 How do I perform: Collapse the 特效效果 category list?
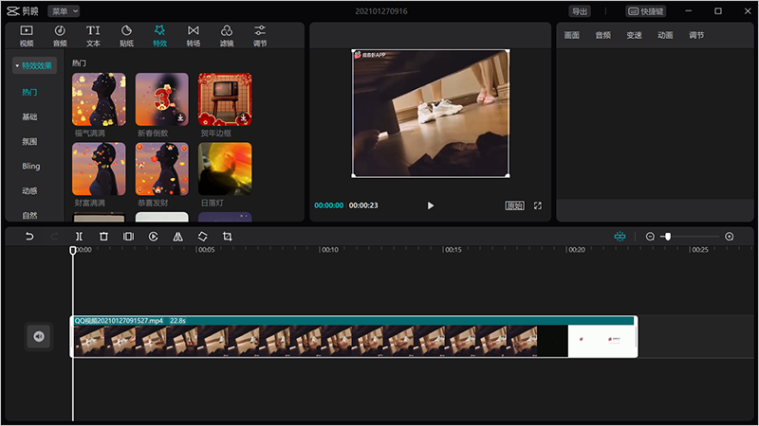35,65
